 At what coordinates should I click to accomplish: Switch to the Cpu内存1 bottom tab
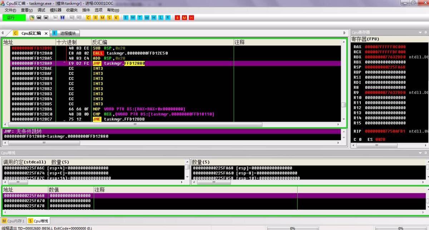point(14,221)
